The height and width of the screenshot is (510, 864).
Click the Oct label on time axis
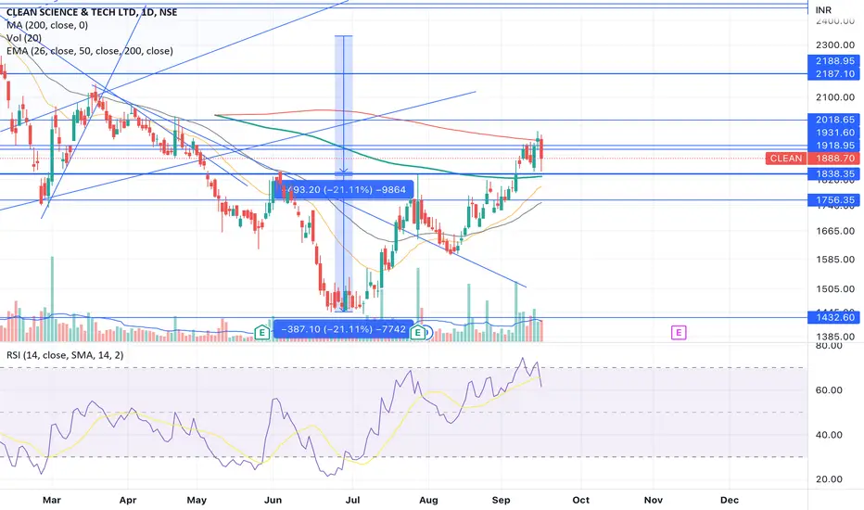(x=580, y=500)
